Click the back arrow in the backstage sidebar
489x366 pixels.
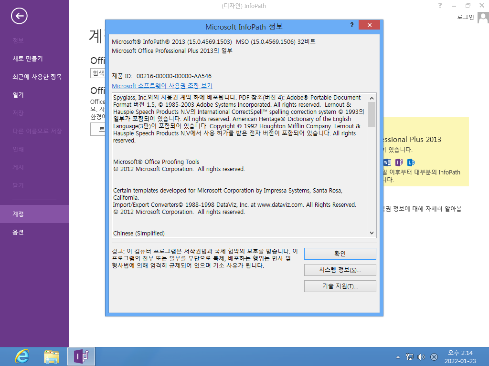click(x=19, y=16)
